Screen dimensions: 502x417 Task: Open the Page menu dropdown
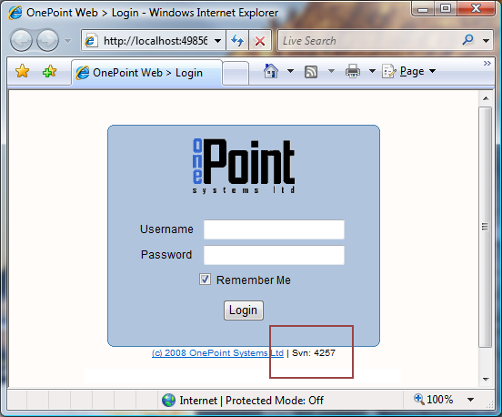tap(409, 71)
